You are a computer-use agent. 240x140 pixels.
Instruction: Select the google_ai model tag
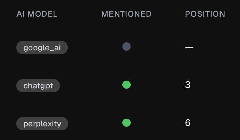42,48
